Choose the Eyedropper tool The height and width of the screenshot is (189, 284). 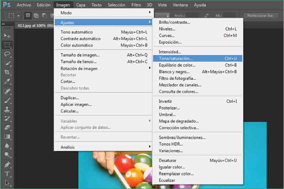(x=7, y=81)
